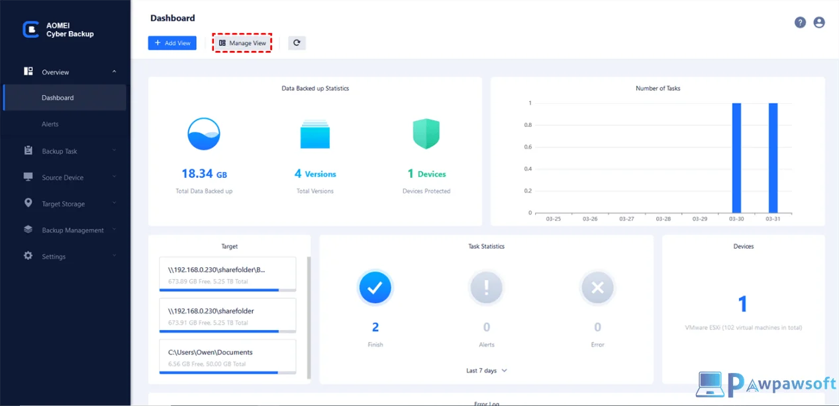Click the Finish checkmark status icon

tap(375, 288)
